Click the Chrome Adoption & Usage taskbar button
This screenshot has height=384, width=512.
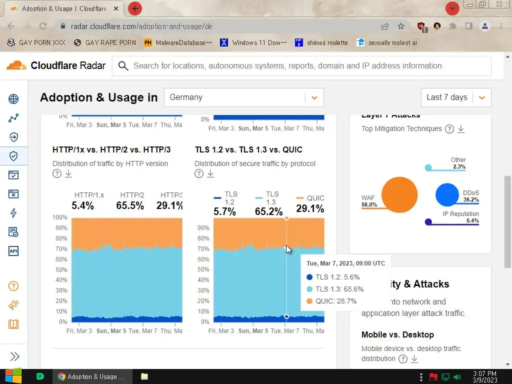92,376
